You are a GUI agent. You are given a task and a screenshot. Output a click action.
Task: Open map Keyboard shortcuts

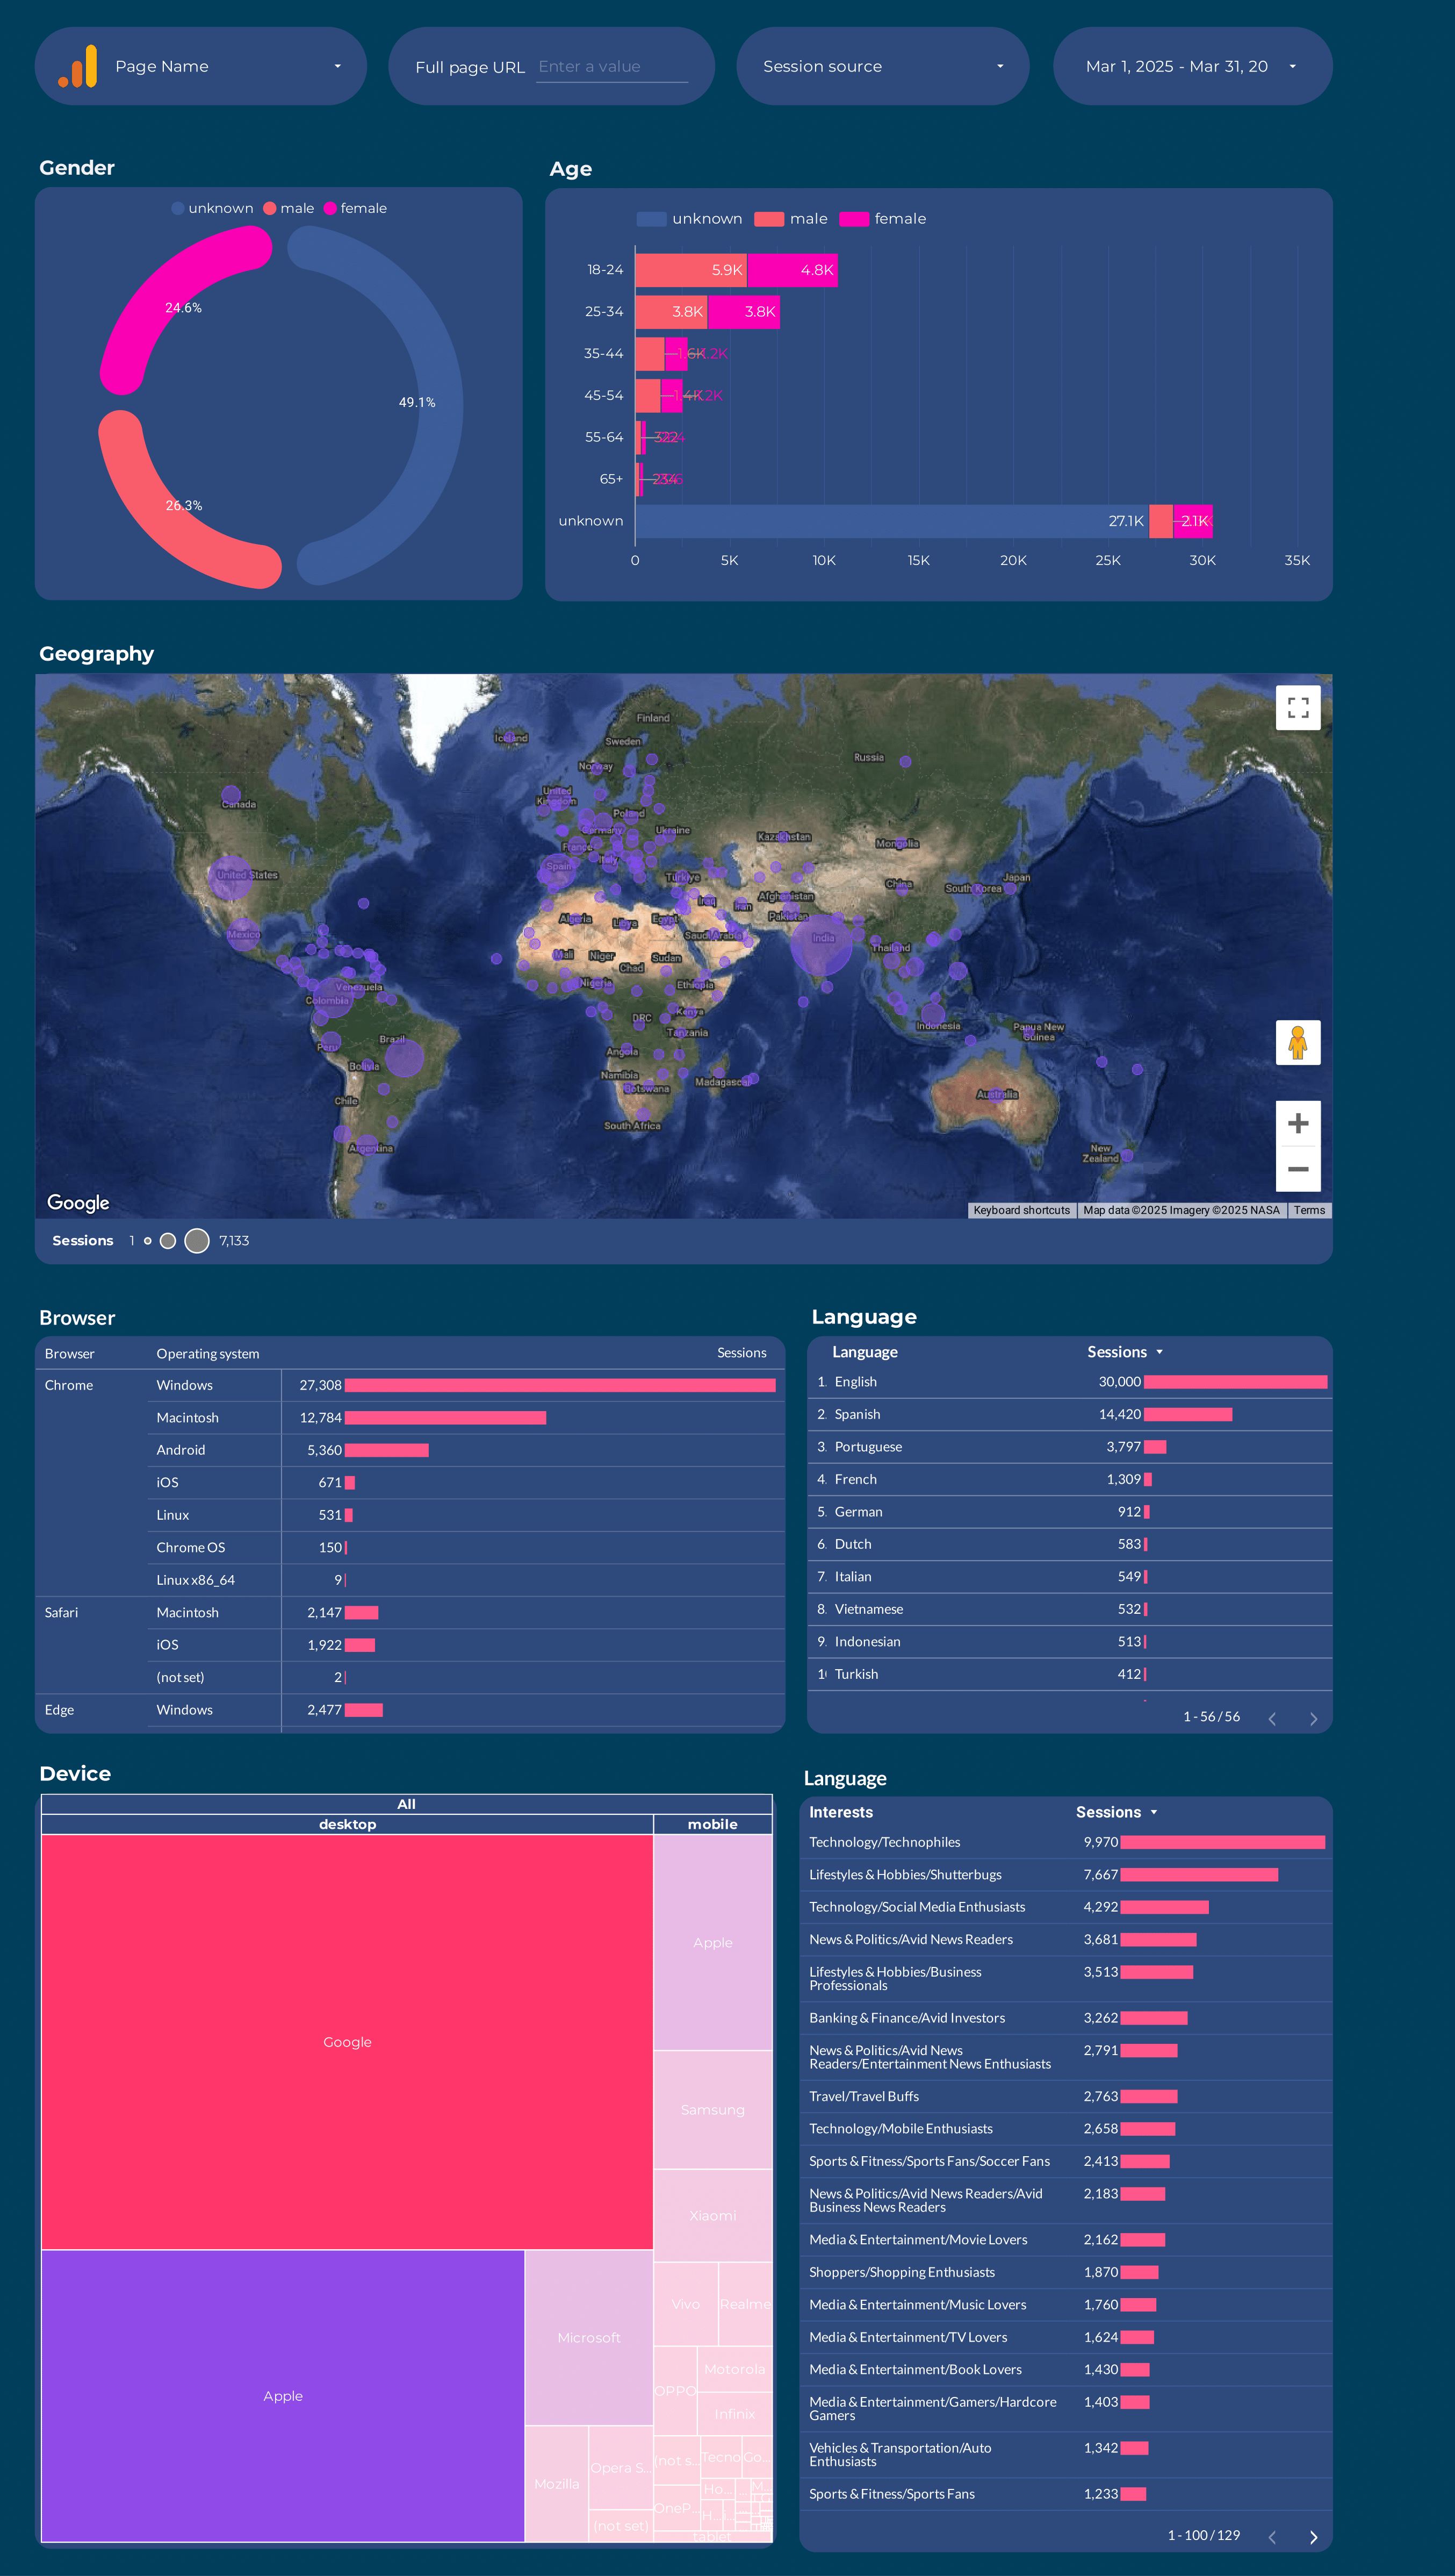[x=1021, y=1210]
